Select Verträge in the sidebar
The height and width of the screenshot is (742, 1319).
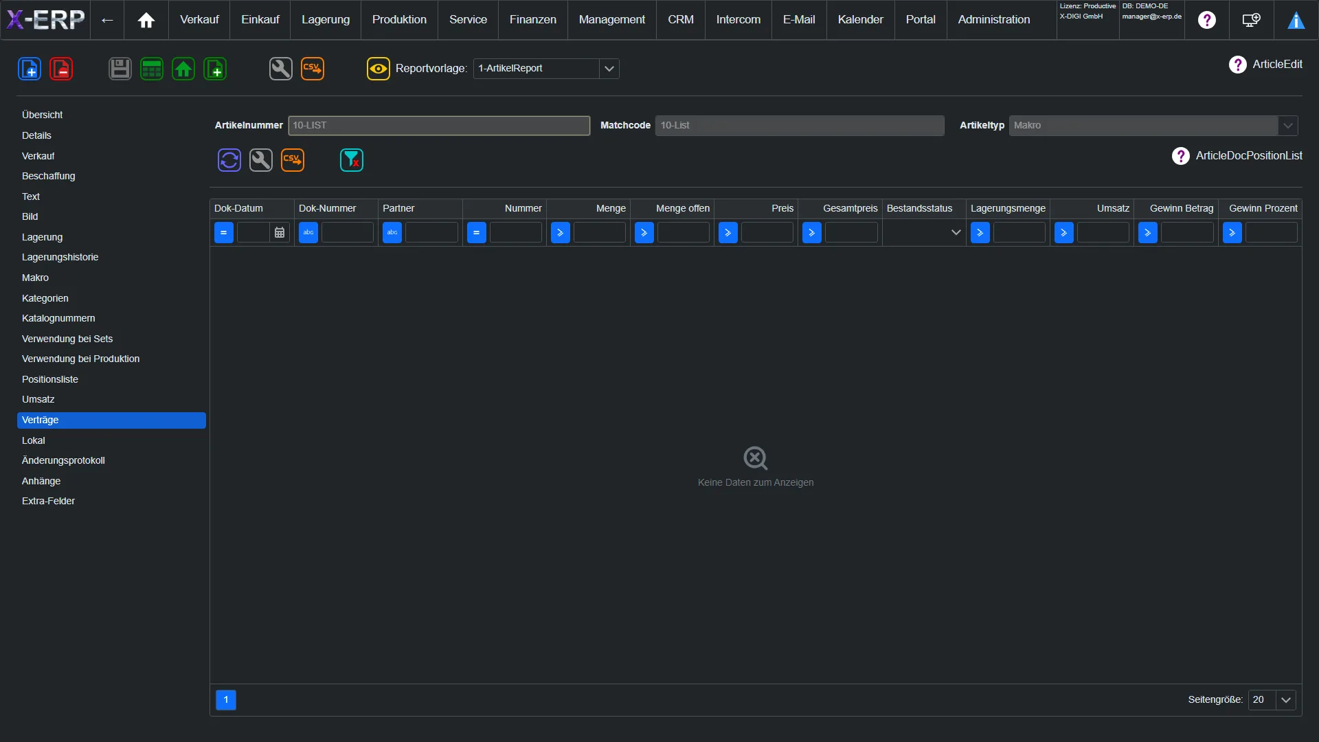point(111,420)
